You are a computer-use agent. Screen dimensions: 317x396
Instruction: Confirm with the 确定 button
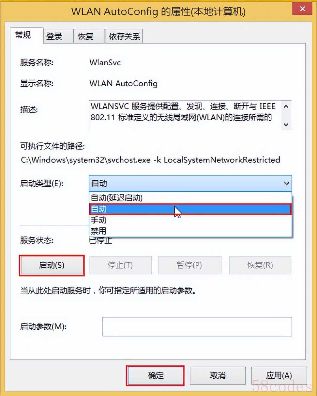coord(156,375)
